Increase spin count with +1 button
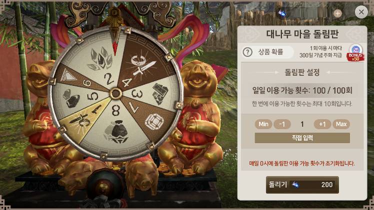 coord(322,124)
